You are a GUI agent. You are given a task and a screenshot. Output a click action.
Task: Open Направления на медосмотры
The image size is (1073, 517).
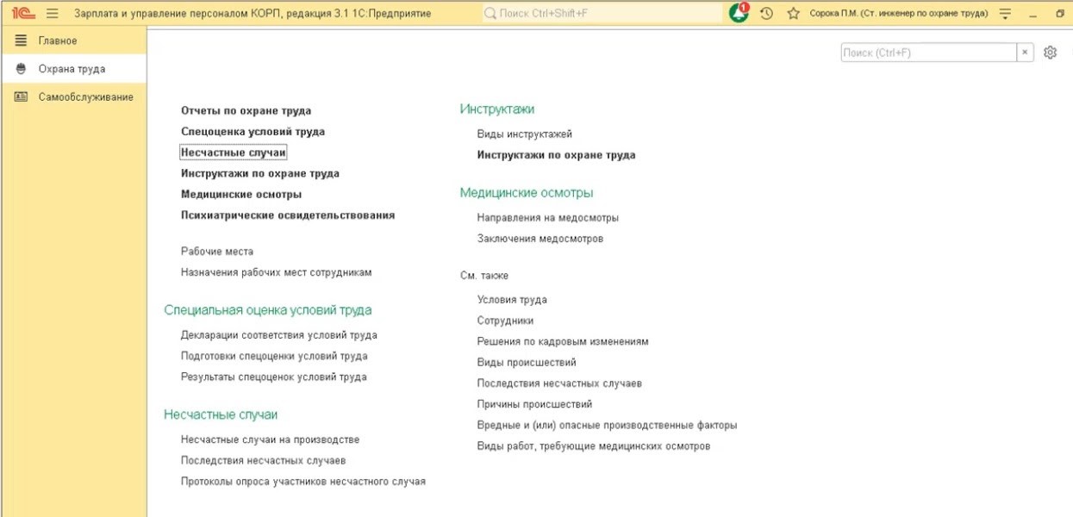click(547, 217)
